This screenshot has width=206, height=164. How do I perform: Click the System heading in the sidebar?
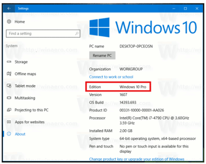click(x=11, y=46)
